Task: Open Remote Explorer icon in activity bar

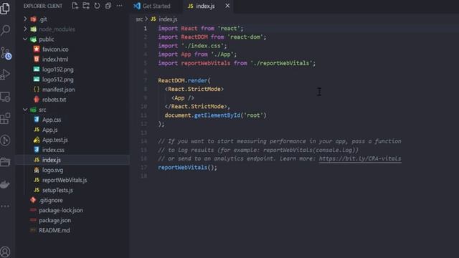Action: (5, 97)
